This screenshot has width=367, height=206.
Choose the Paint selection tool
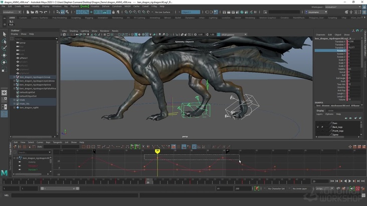click(x=5, y=48)
